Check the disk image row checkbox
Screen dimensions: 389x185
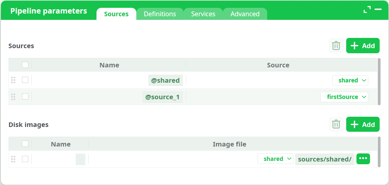(25, 159)
